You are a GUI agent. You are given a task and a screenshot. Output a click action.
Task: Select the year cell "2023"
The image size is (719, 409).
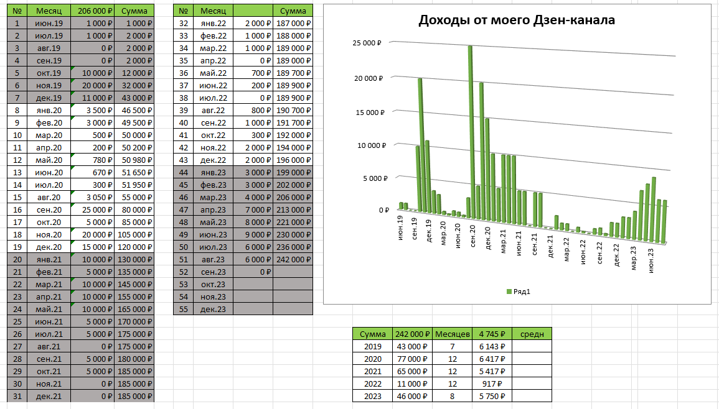[372, 396]
